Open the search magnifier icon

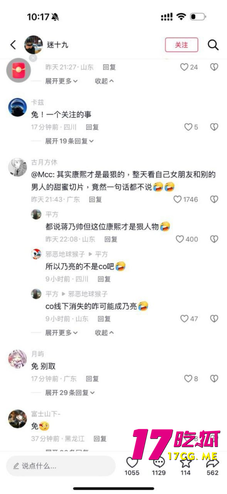[x=213, y=45]
